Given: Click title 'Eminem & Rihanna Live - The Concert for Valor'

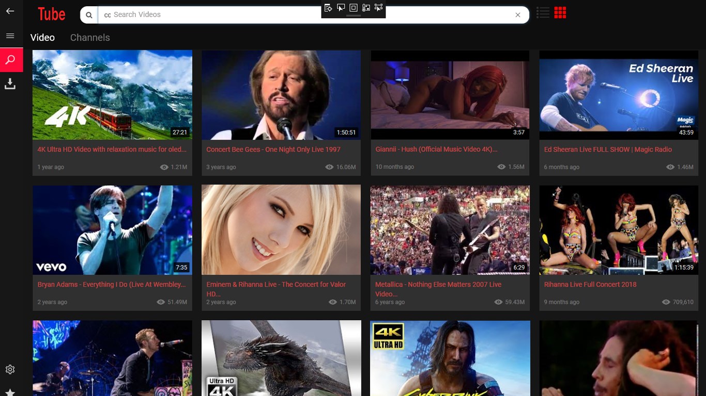Looking at the screenshot, I should [276, 289].
